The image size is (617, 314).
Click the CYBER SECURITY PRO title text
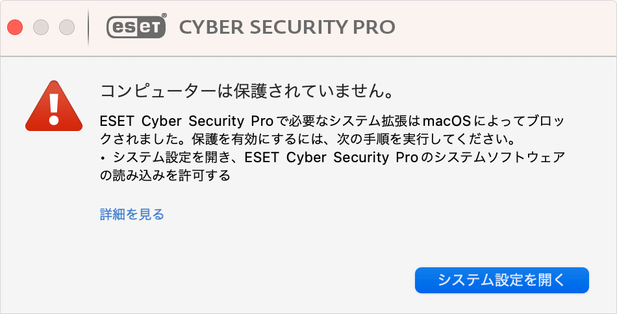click(x=287, y=27)
